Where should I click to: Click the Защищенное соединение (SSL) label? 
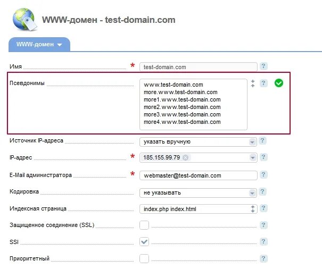(52, 225)
